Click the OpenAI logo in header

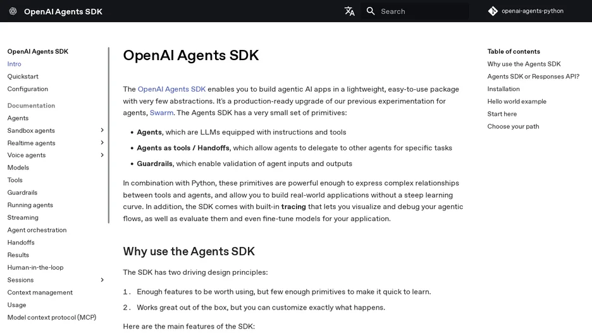pyautogui.click(x=13, y=11)
